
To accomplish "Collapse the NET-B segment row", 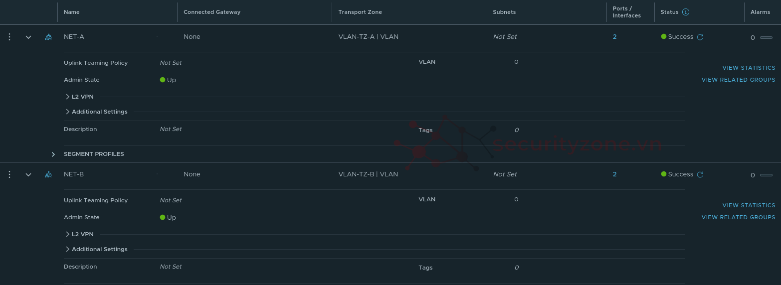I will [28, 174].
